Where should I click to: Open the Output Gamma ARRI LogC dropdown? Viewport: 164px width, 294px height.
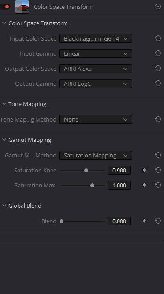[x=96, y=84]
